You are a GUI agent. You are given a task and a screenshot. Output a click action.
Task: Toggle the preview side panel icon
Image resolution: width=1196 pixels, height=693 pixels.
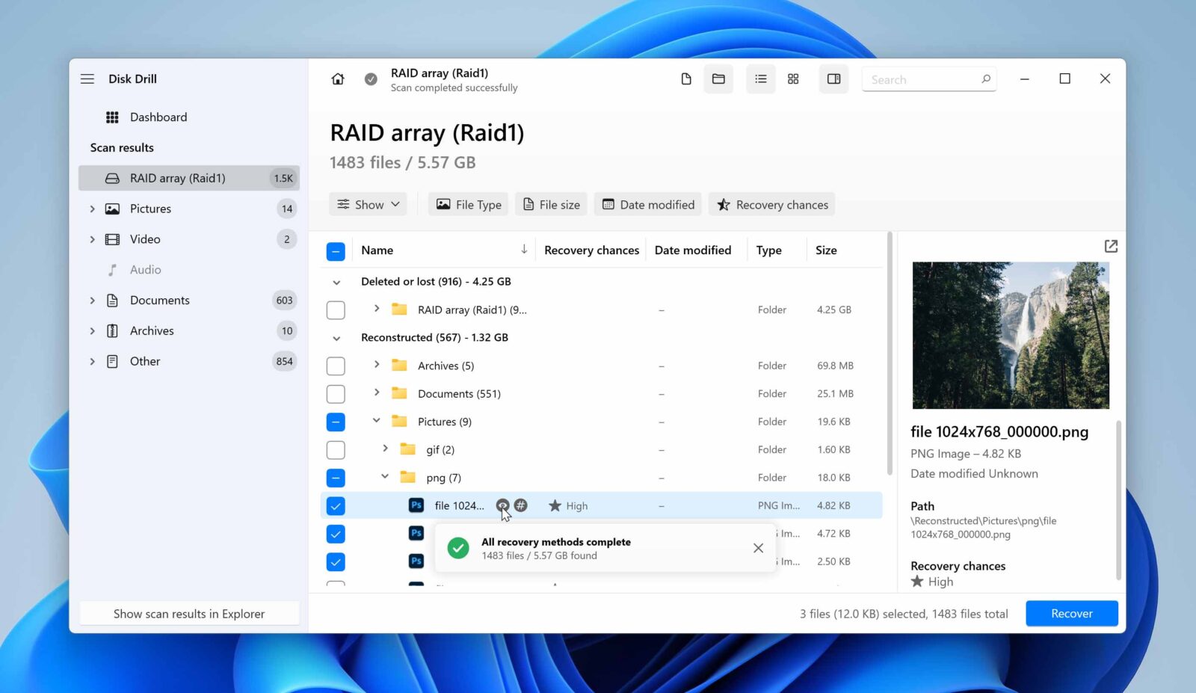tap(833, 78)
